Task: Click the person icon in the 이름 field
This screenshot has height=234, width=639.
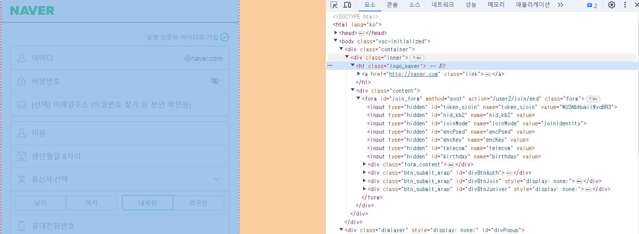Action: click(22, 133)
